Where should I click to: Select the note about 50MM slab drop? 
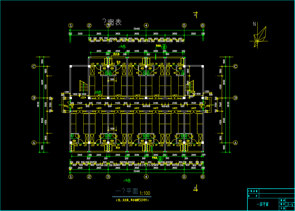[132, 200]
